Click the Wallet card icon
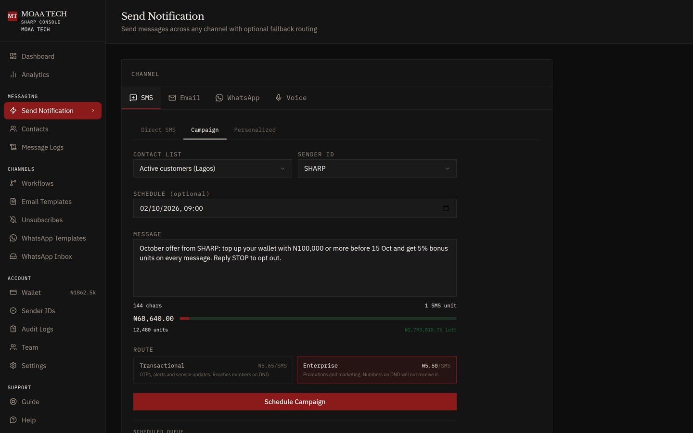693x433 pixels. click(x=13, y=293)
